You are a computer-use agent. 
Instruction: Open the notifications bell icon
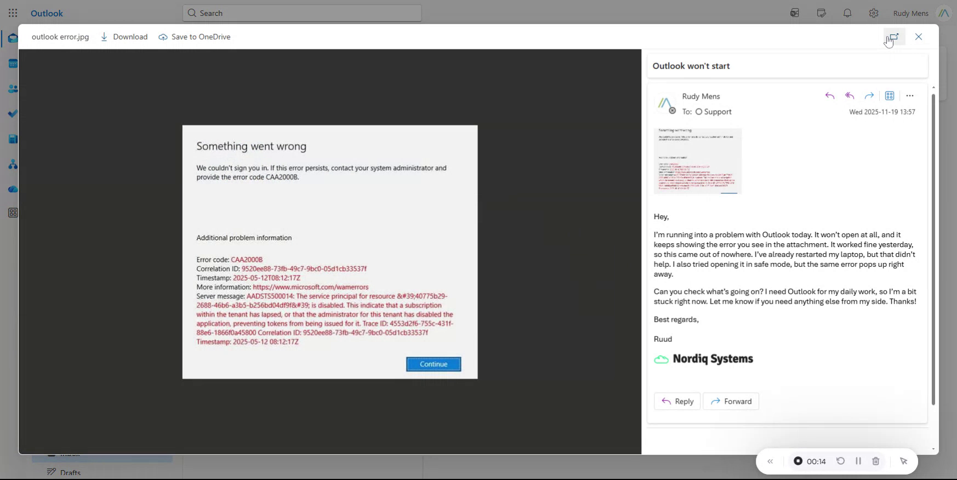point(847,13)
